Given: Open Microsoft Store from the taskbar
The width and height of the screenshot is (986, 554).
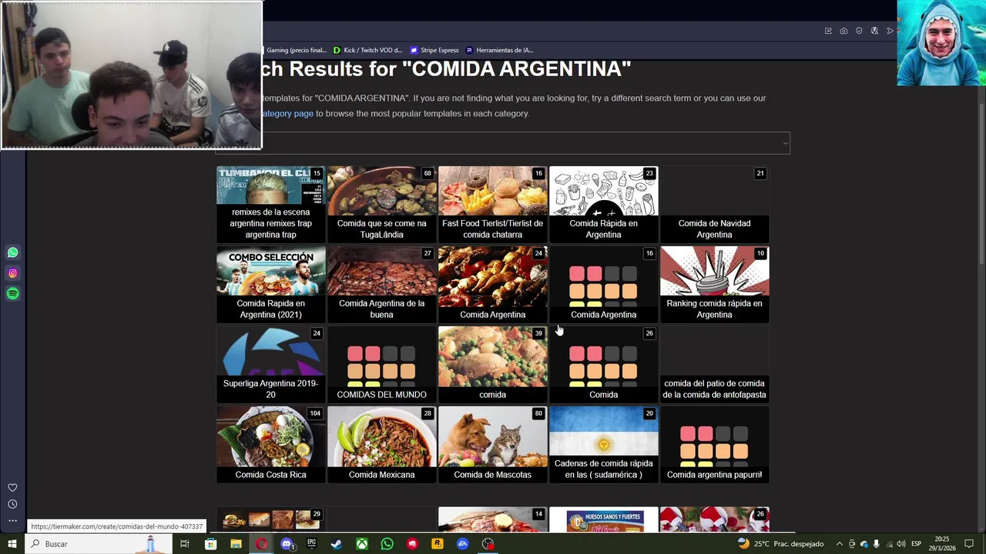Looking at the screenshot, I should 210,544.
